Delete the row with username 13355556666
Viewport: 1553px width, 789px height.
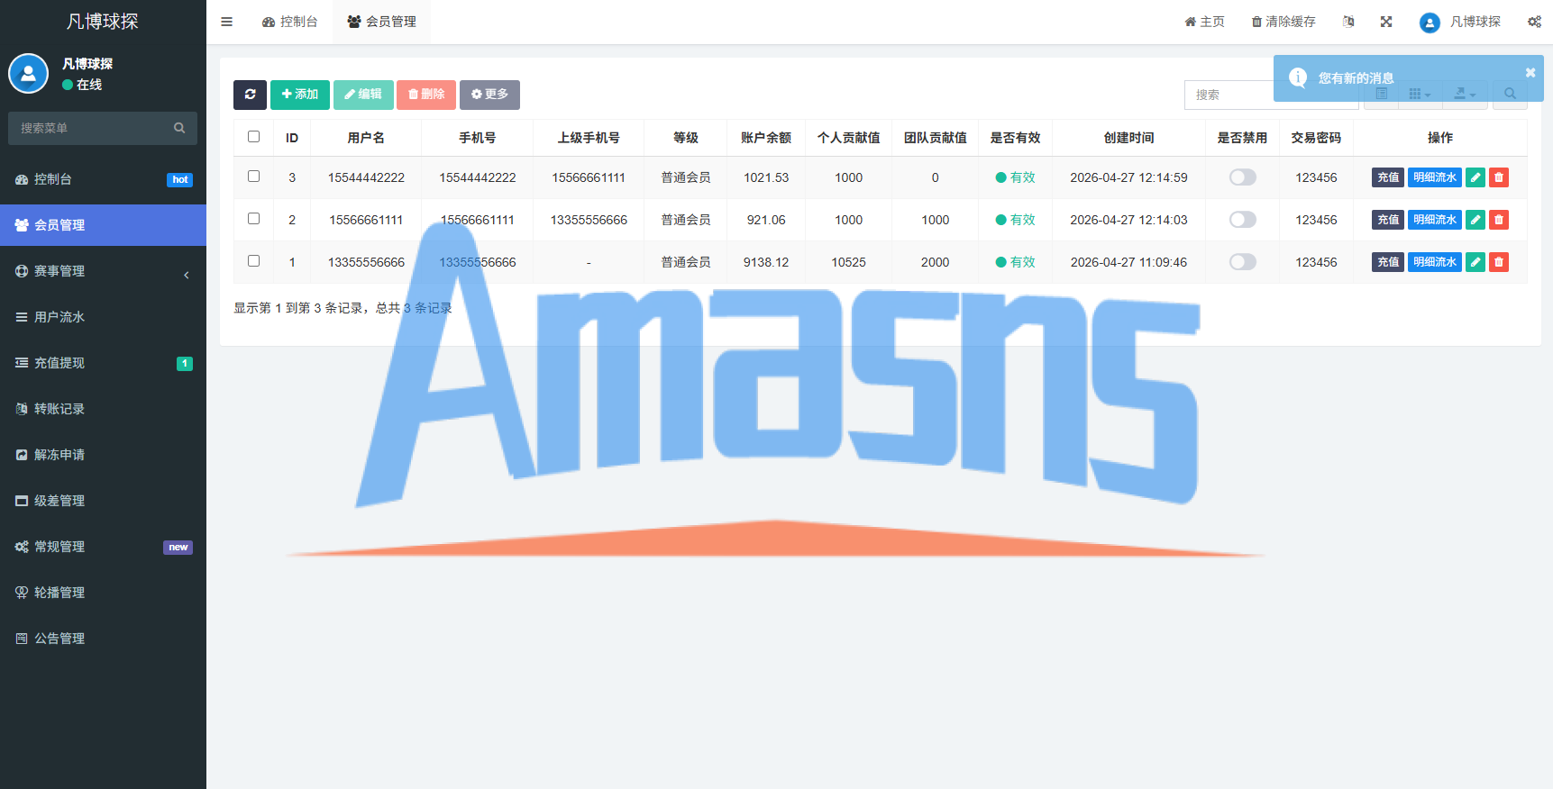tap(1499, 262)
